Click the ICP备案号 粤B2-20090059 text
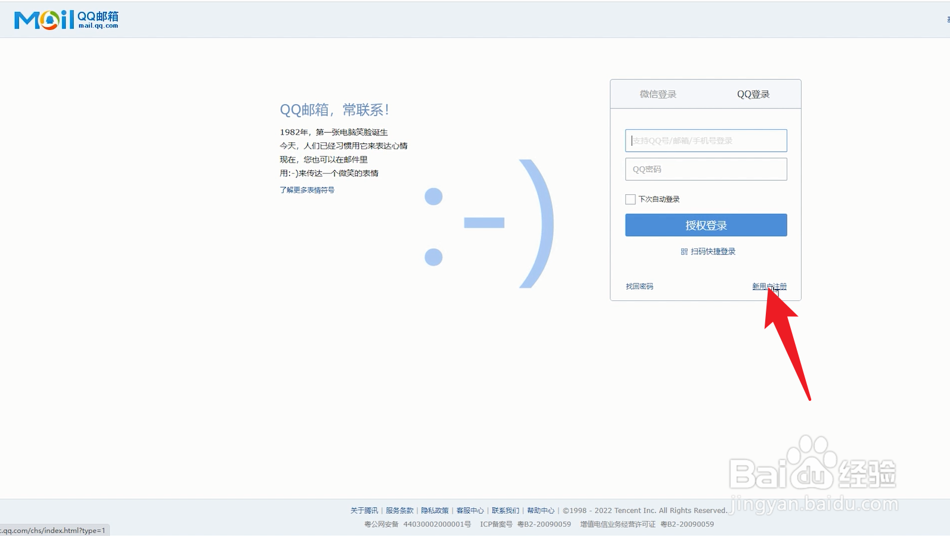 click(x=526, y=524)
